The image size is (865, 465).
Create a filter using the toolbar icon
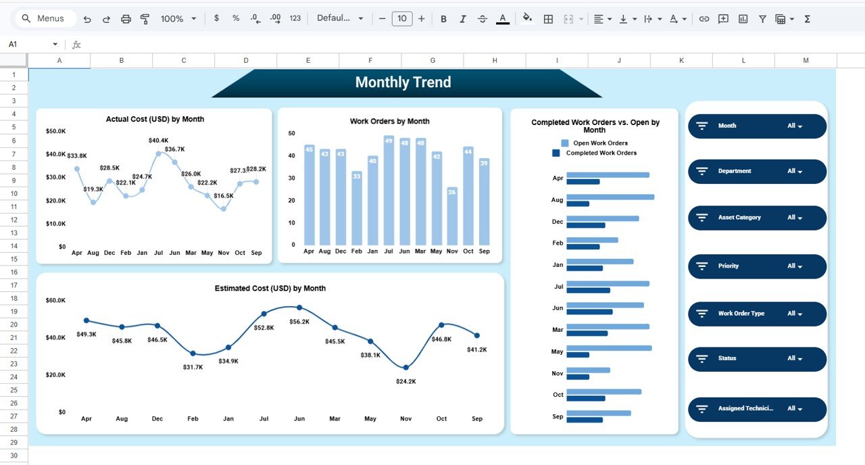click(x=762, y=18)
